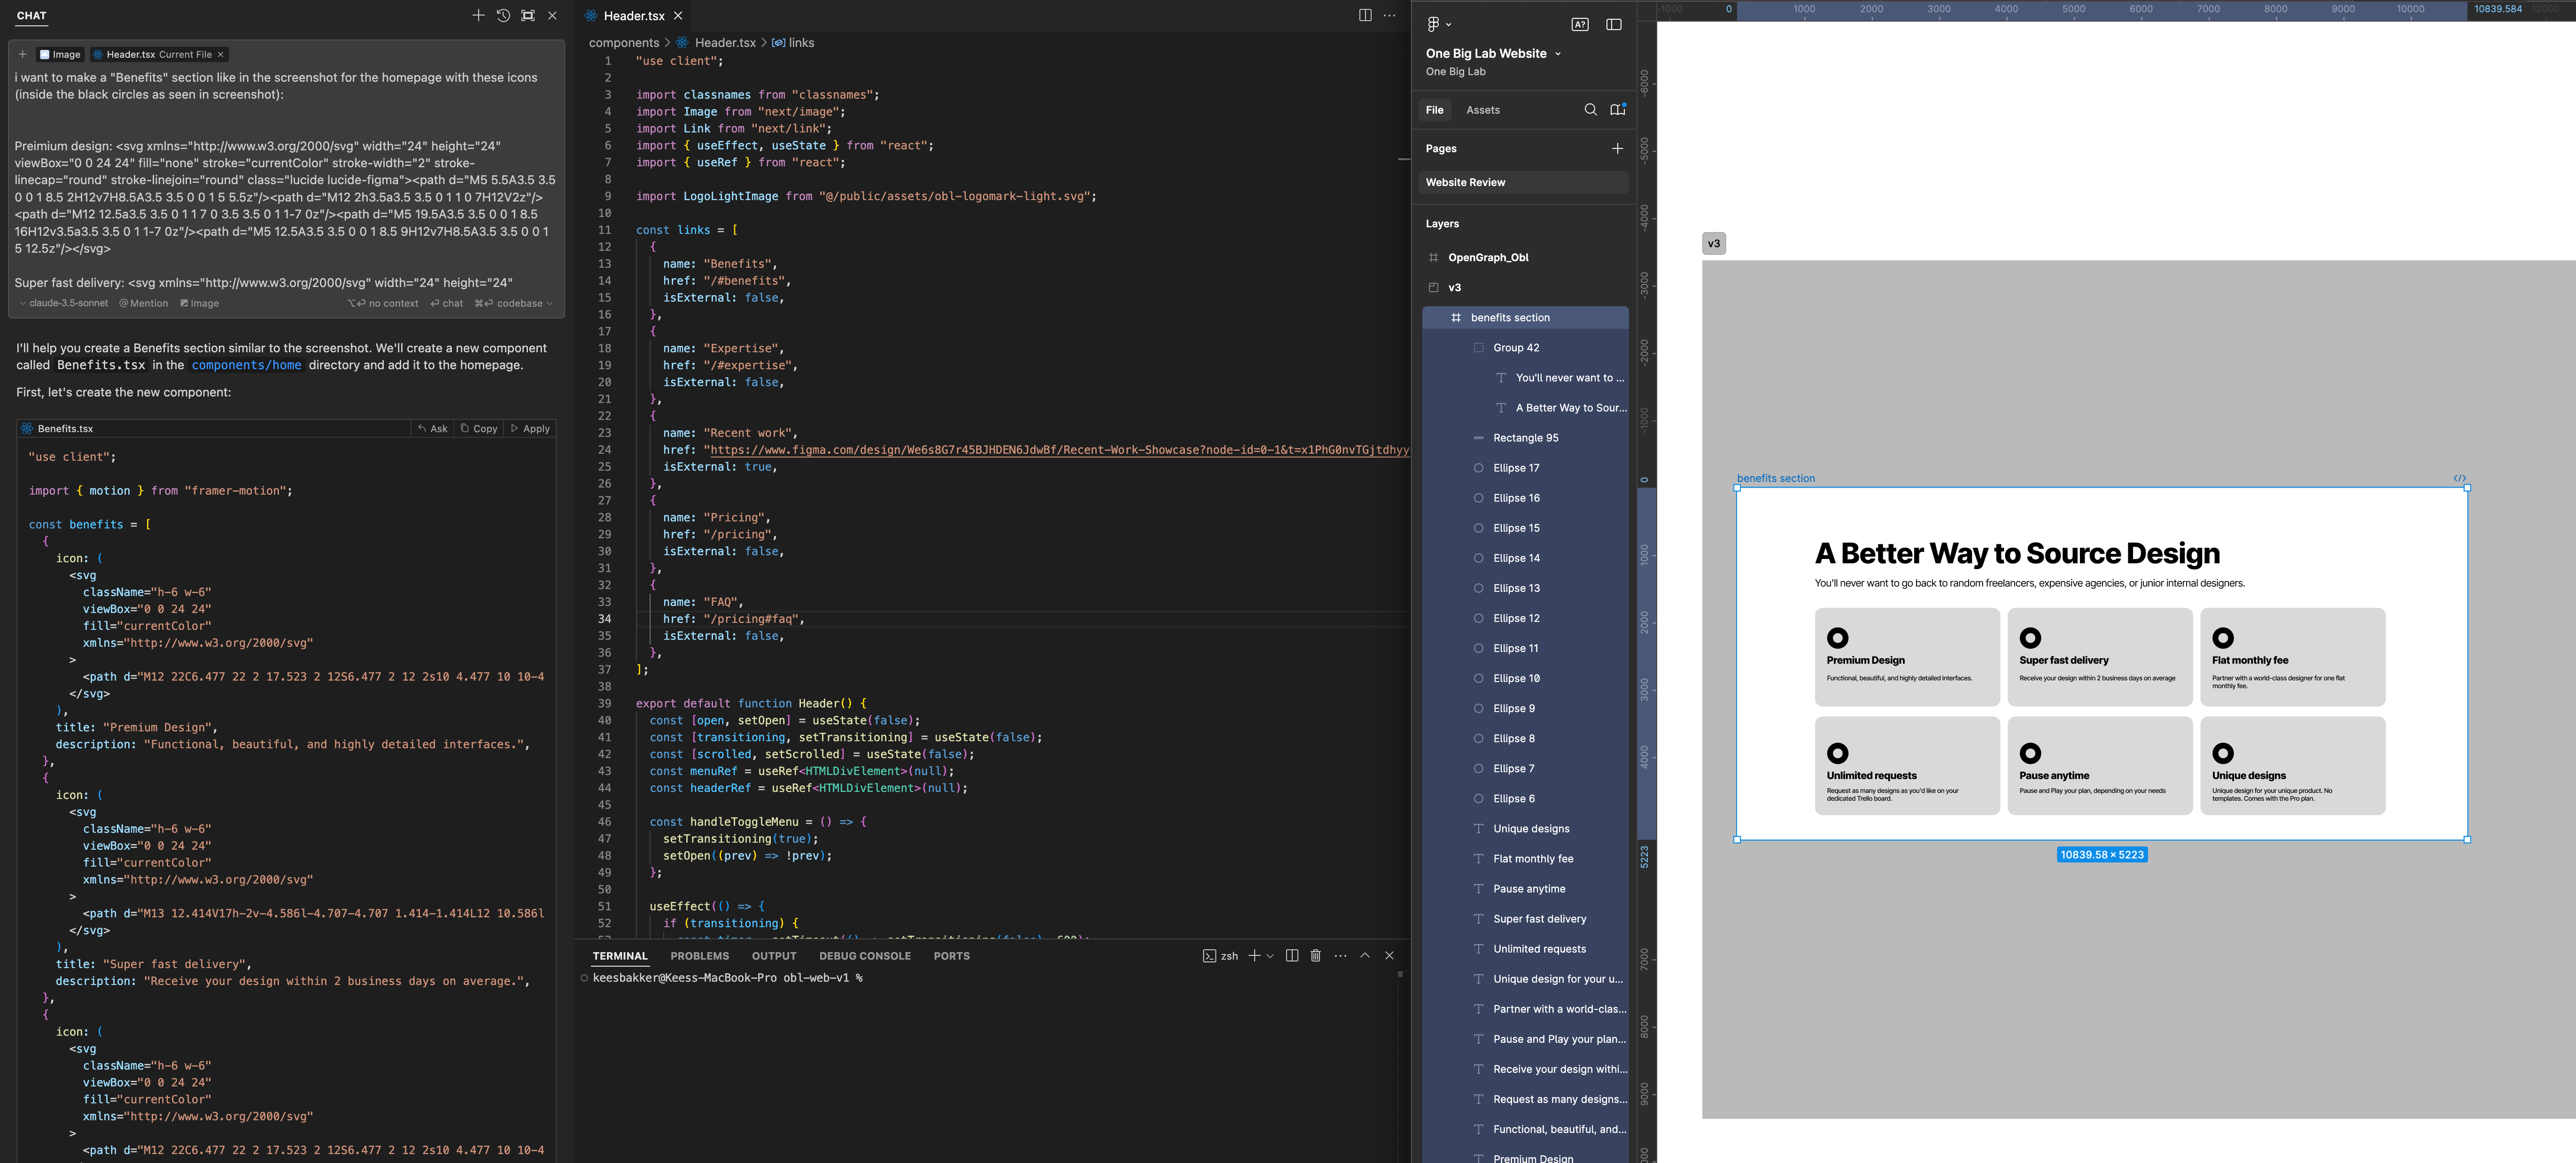This screenshot has height=1163, width=2576.
Task: Click Dev Mode code icon on benefits frame
Action: [x=2459, y=478]
